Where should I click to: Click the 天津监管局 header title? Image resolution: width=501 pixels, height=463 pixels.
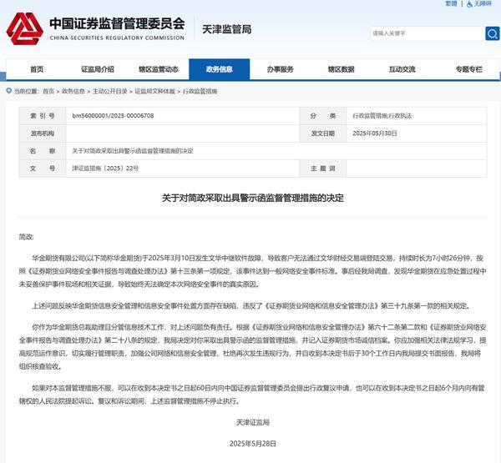pyautogui.click(x=226, y=30)
